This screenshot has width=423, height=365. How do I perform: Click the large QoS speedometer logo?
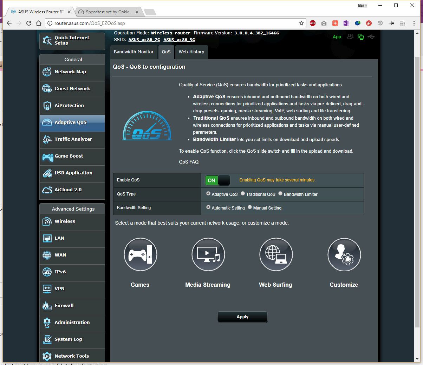147,126
